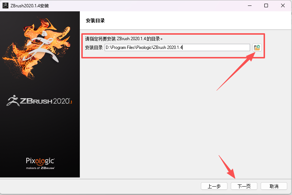Close the ZBrush installer window
Viewport: 292px width, 195px height.
(x=283, y=5)
